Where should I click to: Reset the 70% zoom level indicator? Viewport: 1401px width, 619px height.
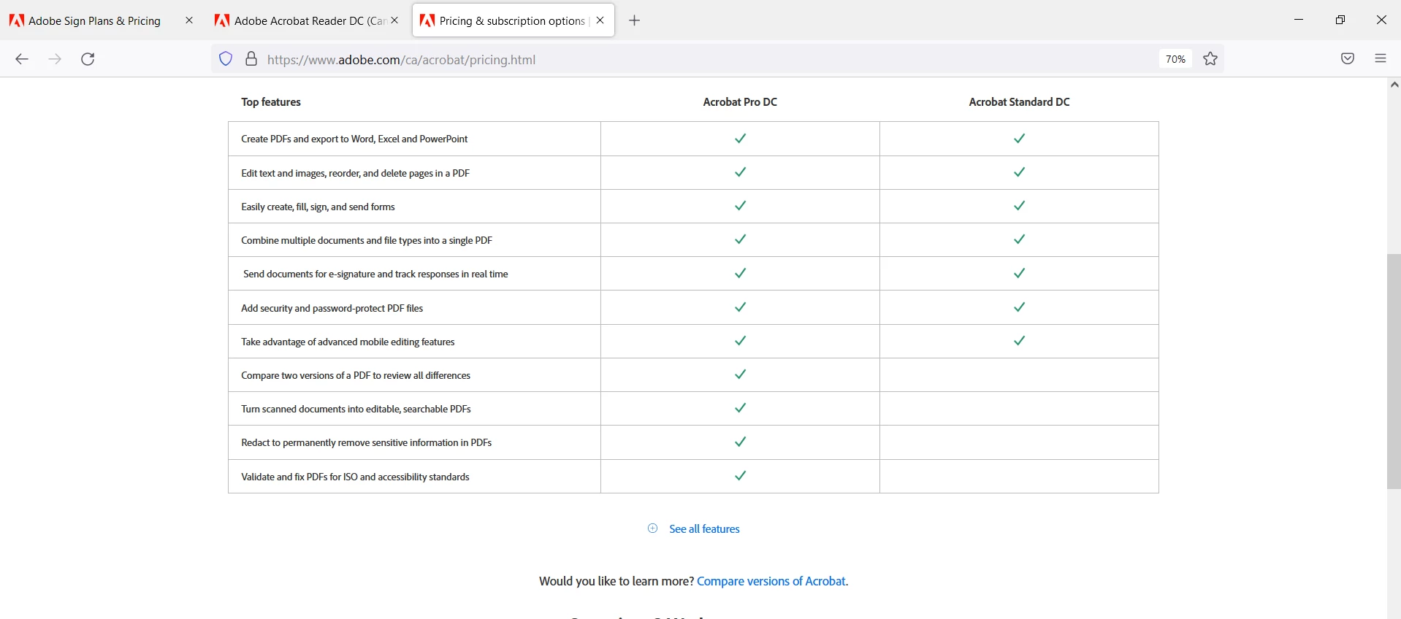pyautogui.click(x=1175, y=59)
